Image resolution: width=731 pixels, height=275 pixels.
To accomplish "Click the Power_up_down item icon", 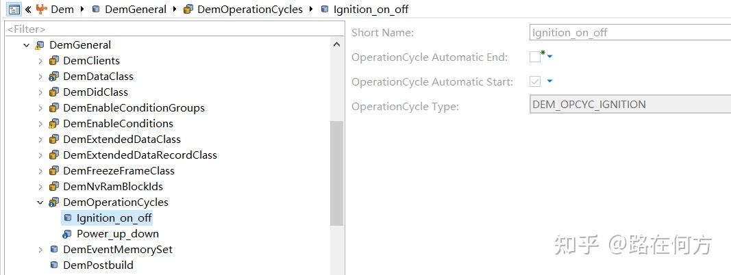I will click(67, 234).
